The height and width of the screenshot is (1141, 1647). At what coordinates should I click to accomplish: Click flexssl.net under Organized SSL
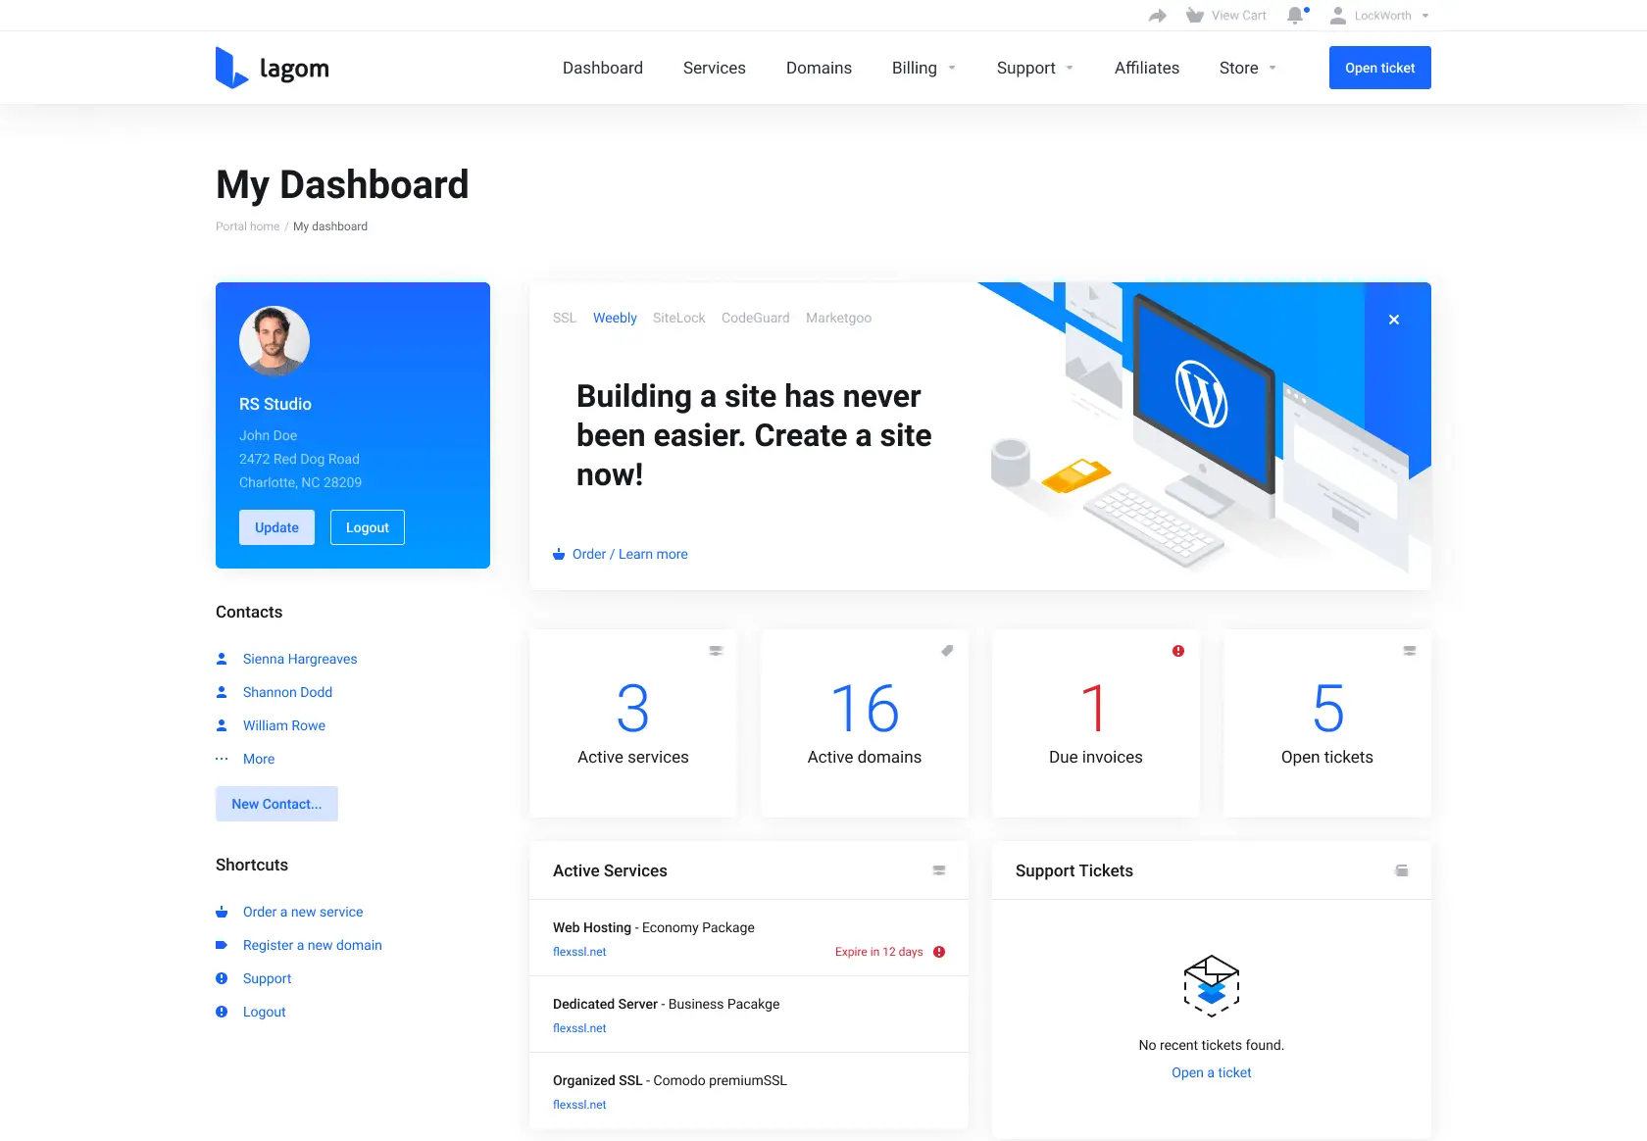pyautogui.click(x=579, y=1105)
